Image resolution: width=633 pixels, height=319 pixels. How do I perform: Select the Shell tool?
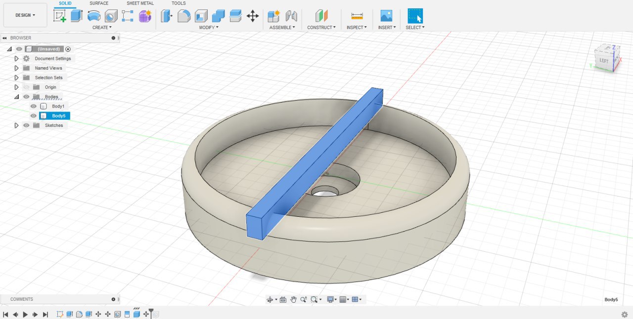pyautogui.click(x=201, y=16)
